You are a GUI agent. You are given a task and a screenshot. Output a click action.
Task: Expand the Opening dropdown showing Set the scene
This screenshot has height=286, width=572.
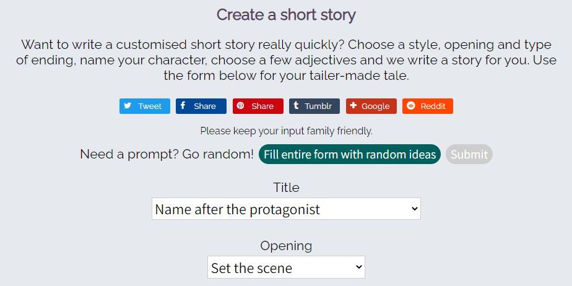click(x=285, y=267)
